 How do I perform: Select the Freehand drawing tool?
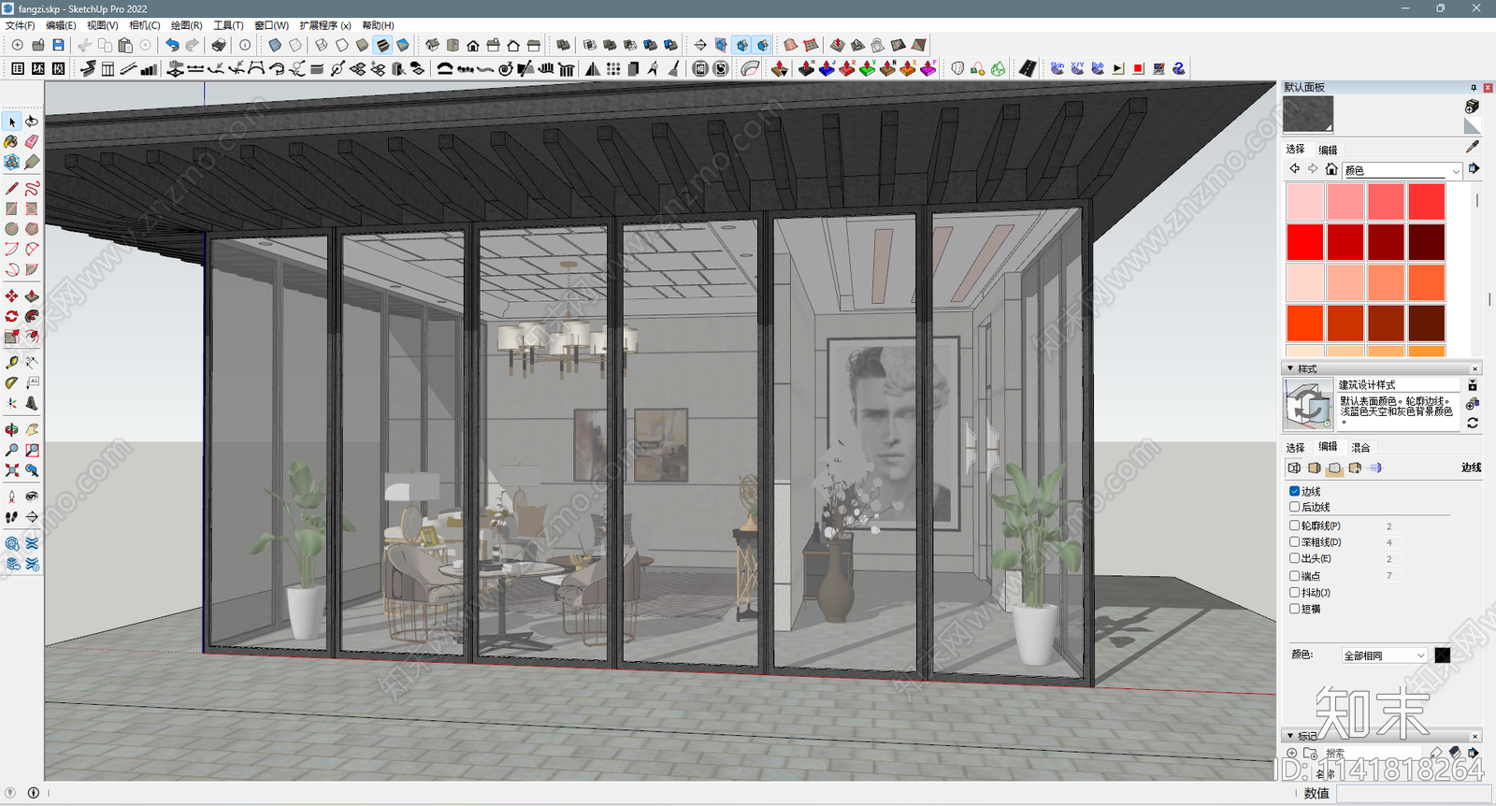[x=32, y=189]
